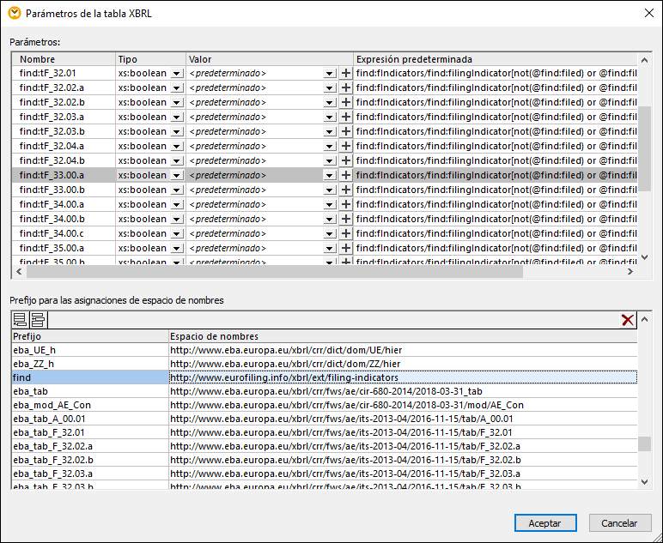Screen dimensions: 663x543
Task: Click the namespace list scroll up arrow
Action: point(644,319)
